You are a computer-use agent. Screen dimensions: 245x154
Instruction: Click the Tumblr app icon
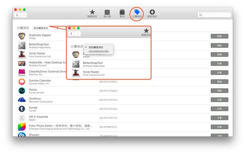pos(22,109)
